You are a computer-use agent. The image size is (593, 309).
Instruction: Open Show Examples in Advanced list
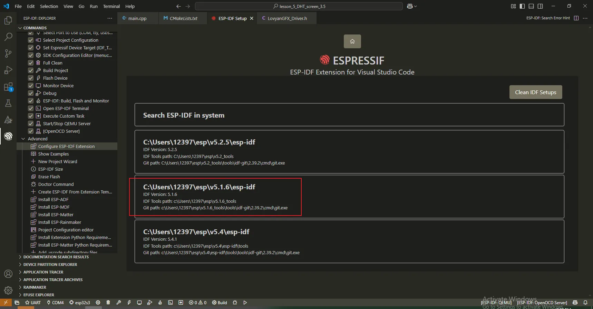pyautogui.click(x=67, y=154)
